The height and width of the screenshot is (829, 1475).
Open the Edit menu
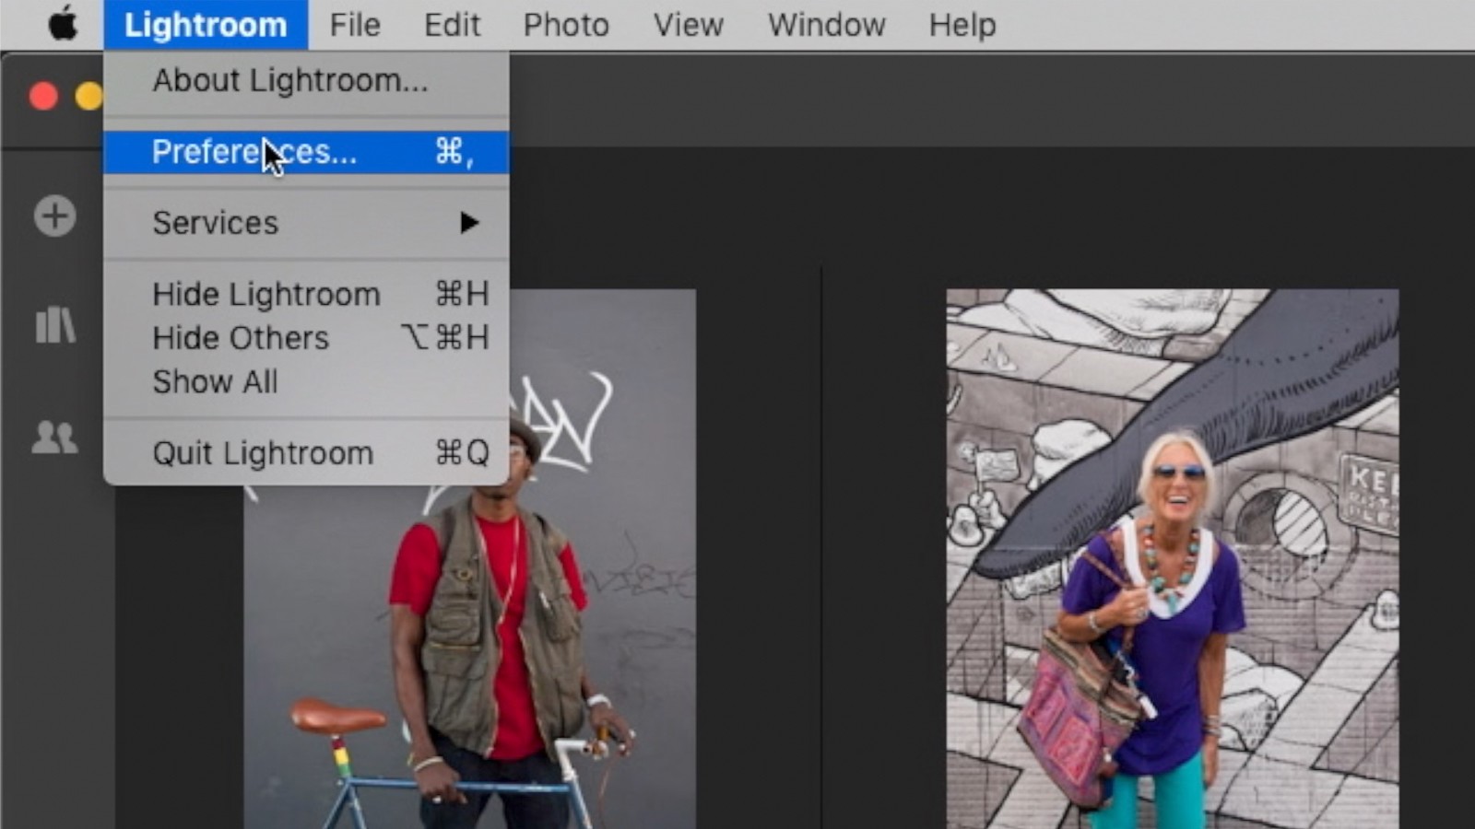452,25
